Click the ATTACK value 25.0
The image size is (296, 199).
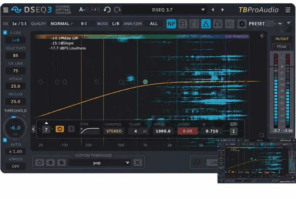click(16, 86)
